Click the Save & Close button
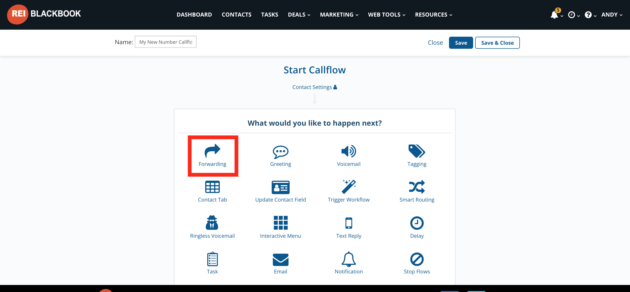This screenshot has width=630, height=292. [x=497, y=43]
